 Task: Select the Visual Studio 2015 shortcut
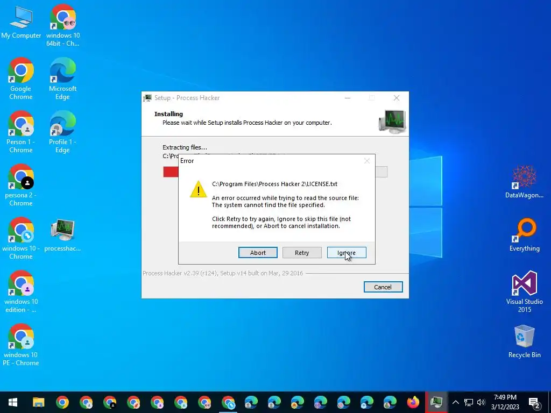[x=524, y=292]
